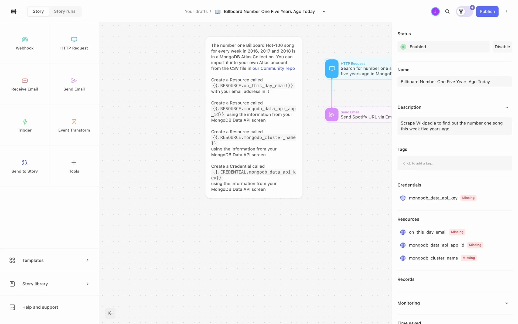Click the Send to Story icon

click(25, 163)
